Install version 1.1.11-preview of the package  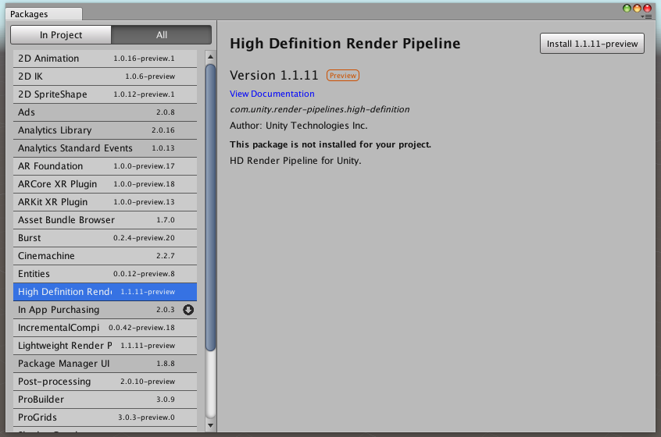click(592, 44)
